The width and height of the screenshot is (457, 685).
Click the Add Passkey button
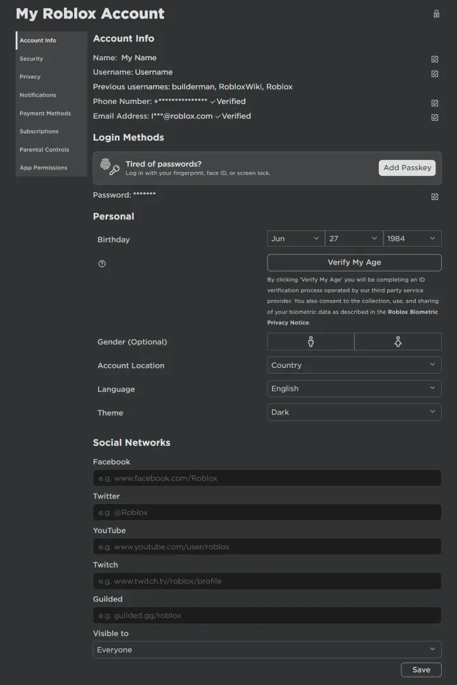pos(407,167)
